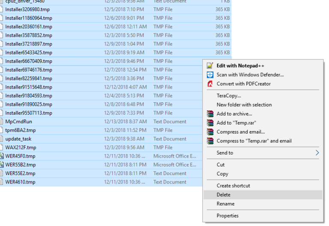Select the MpCmdRun text document
The height and width of the screenshot is (226, 329).
coord(18,122)
